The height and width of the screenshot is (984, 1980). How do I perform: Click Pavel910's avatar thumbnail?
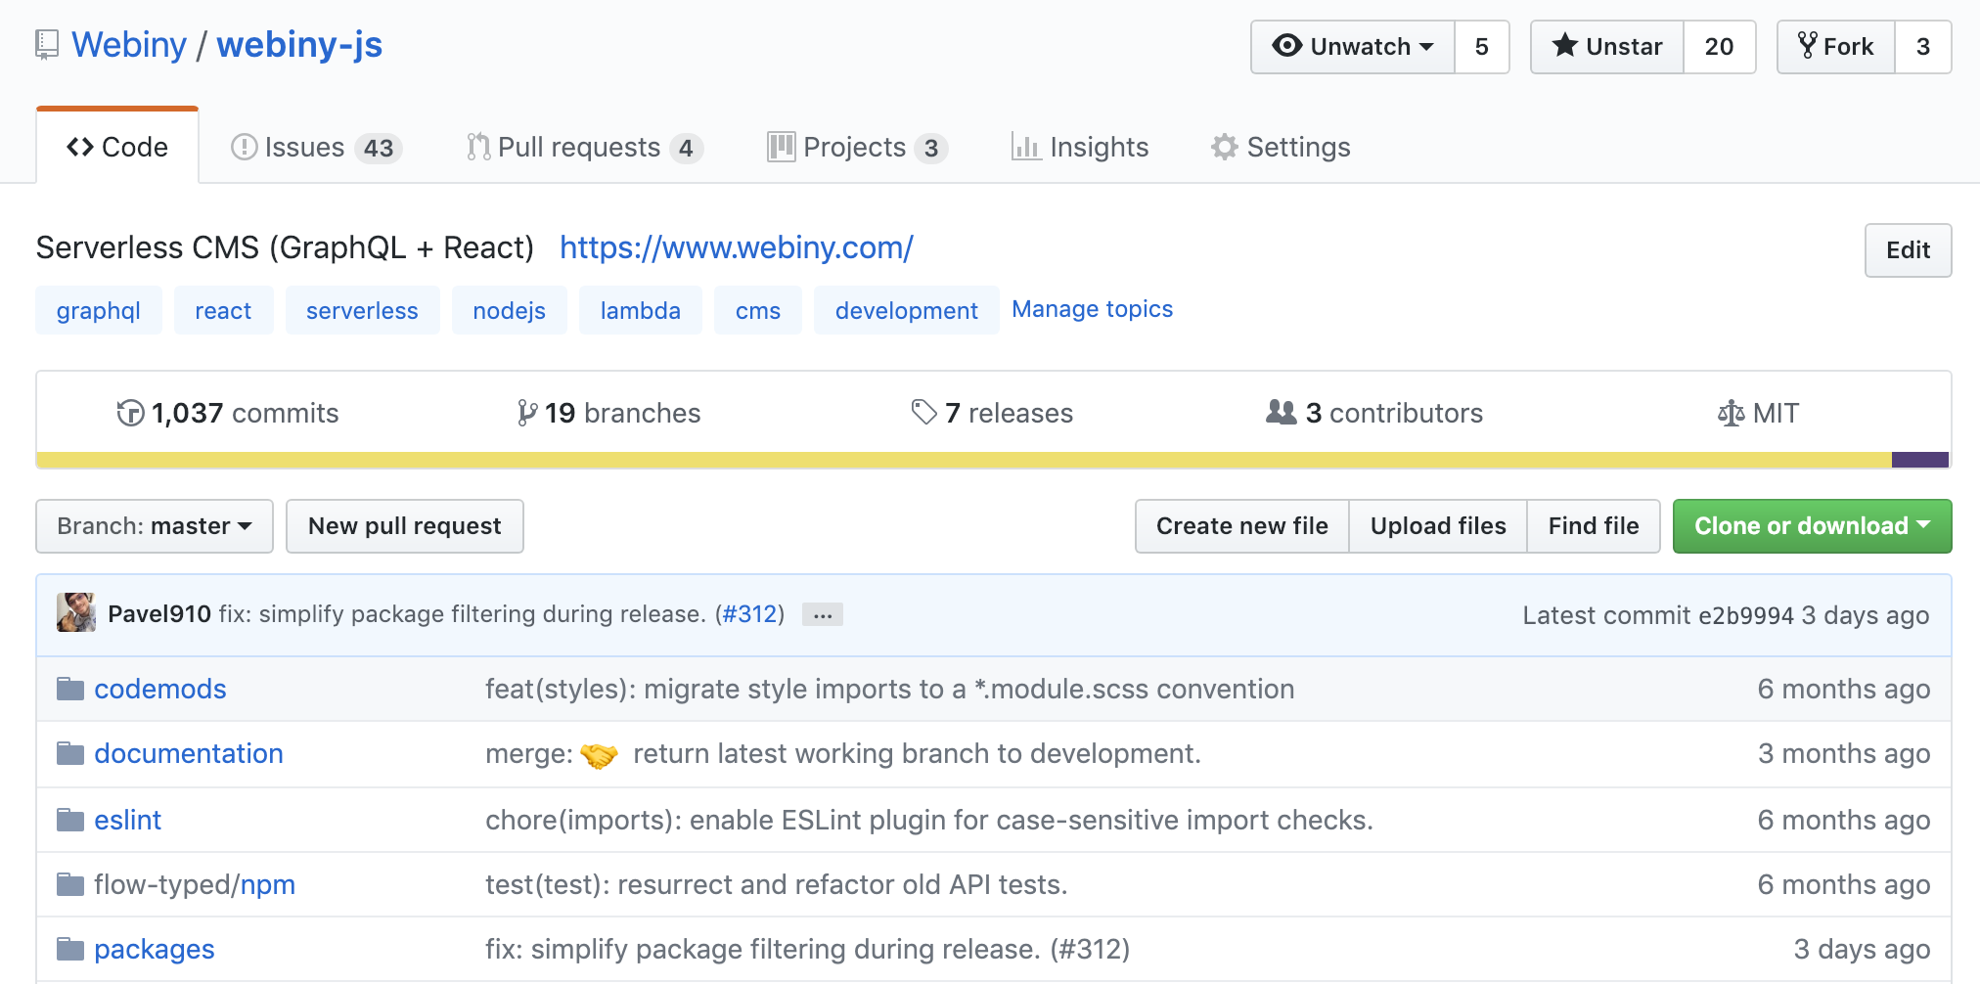(x=76, y=613)
